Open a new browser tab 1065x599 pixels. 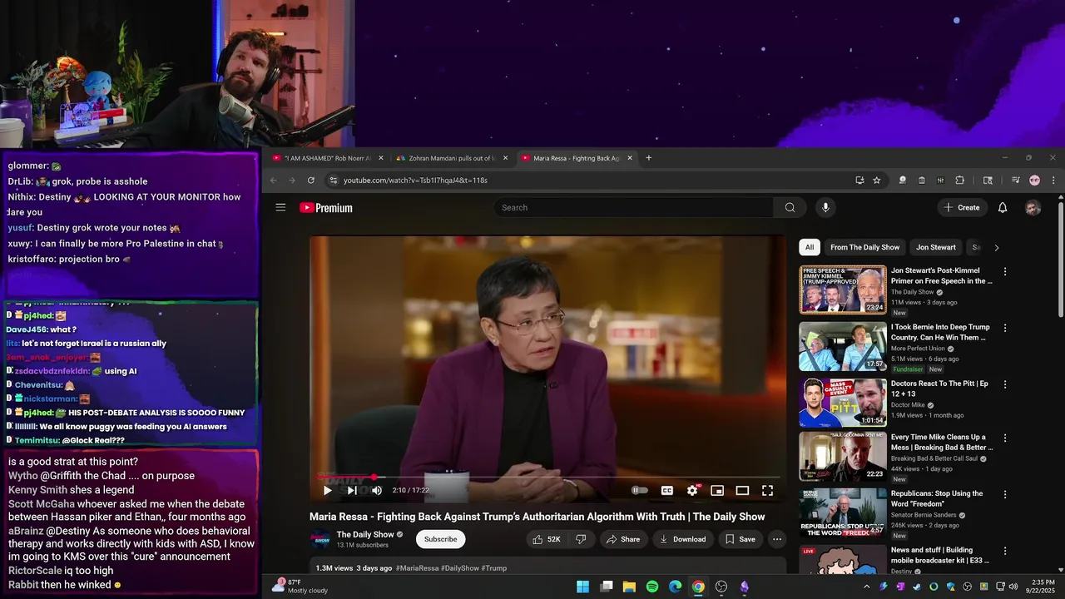[649, 158]
